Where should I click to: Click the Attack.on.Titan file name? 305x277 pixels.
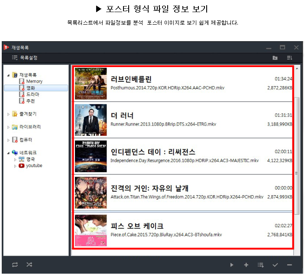pyautogui.click(x=187, y=197)
